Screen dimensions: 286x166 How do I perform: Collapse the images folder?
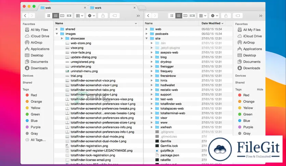(57, 34)
